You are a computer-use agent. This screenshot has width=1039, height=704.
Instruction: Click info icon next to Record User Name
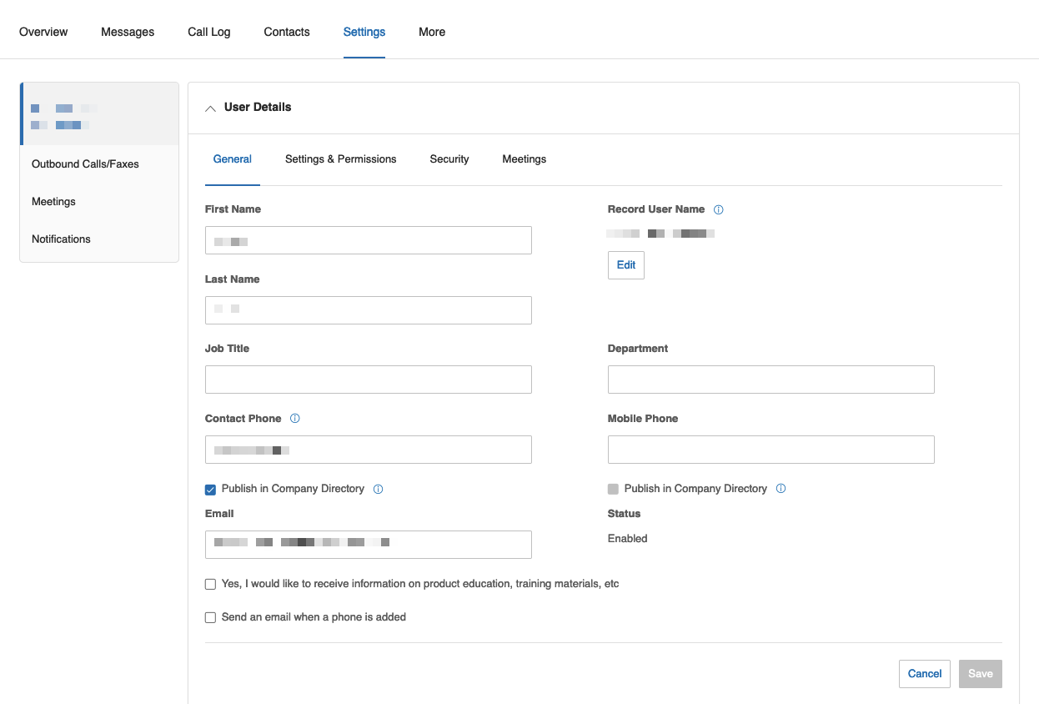(x=719, y=209)
